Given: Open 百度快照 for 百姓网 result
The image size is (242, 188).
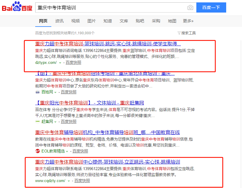Looking at the screenshot, I should [x=69, y=92].
